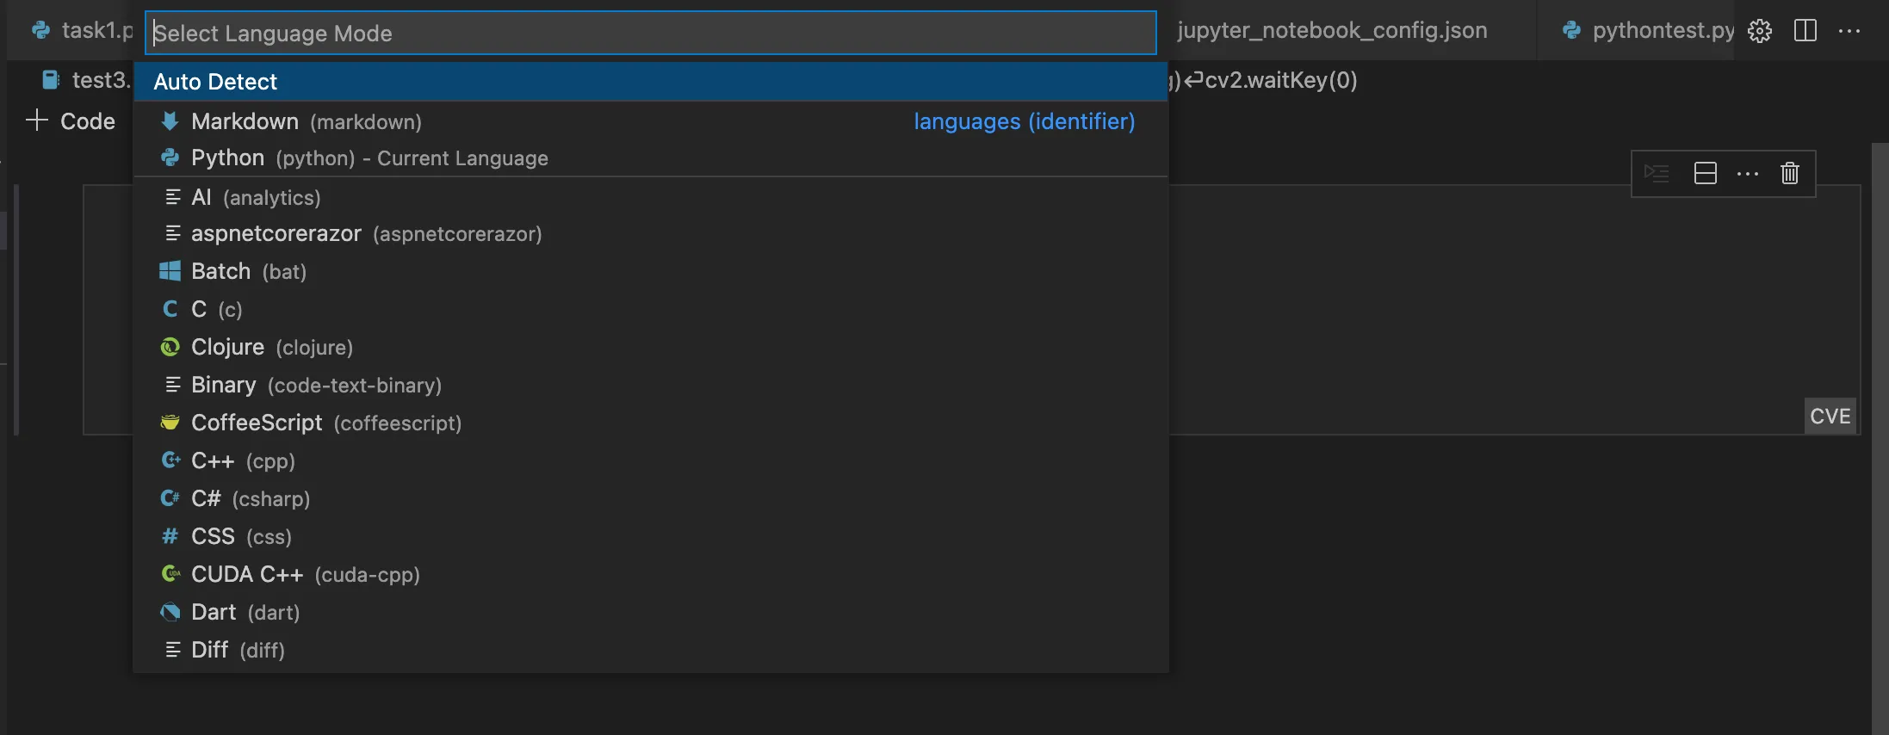1889x735 pixels.
Task: Click the vertical scrollbar on the right
Action: pyautogui.click(x=1880, y=430)
